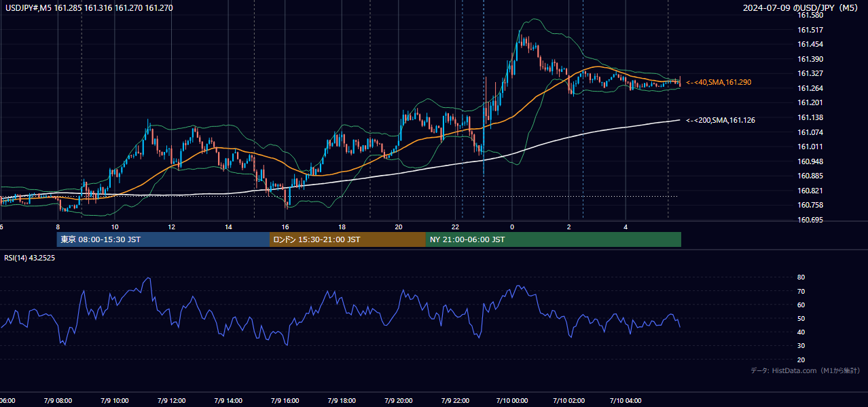The image size is (868, 407).
Task: Click price axis value 161.390
Action: click(x=810, y=59)
